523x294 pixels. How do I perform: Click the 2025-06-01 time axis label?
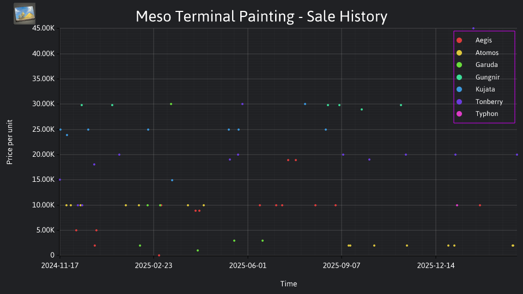(x=248, y=266)
